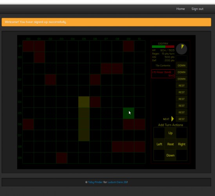The image size is (215, 196).
Task: Select the red tile at column 09 row -01
Action: (x=128, y=46)
